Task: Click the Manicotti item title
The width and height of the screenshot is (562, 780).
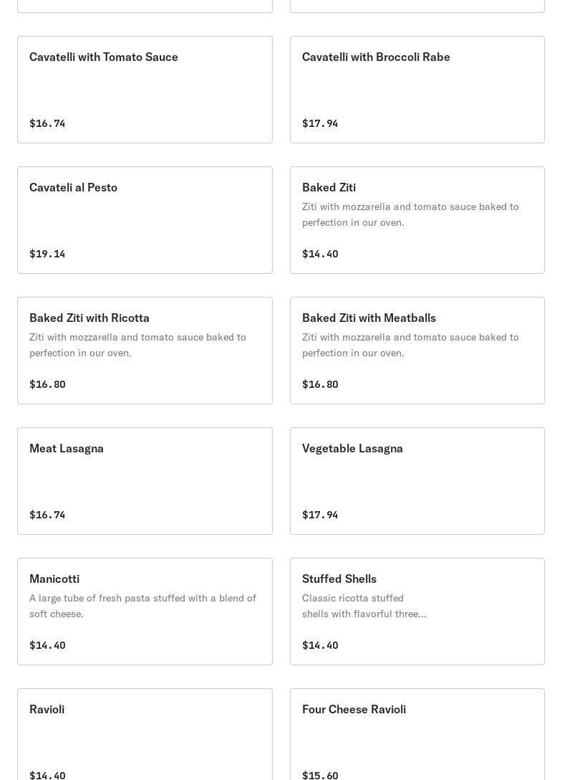Action: click(54, 579)
